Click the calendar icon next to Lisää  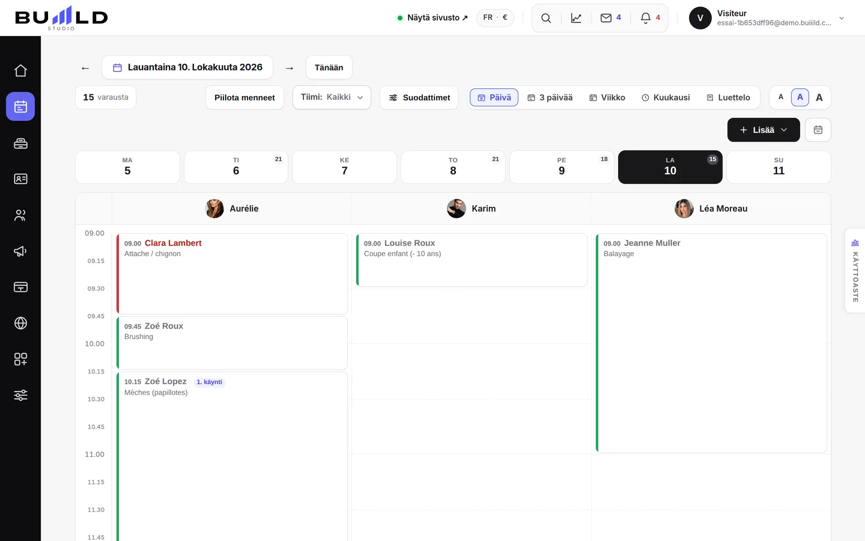[x=818, y=130]
